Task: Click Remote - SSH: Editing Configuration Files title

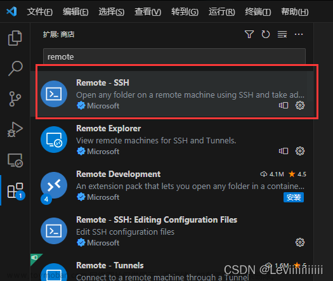Action: point(157,219)
